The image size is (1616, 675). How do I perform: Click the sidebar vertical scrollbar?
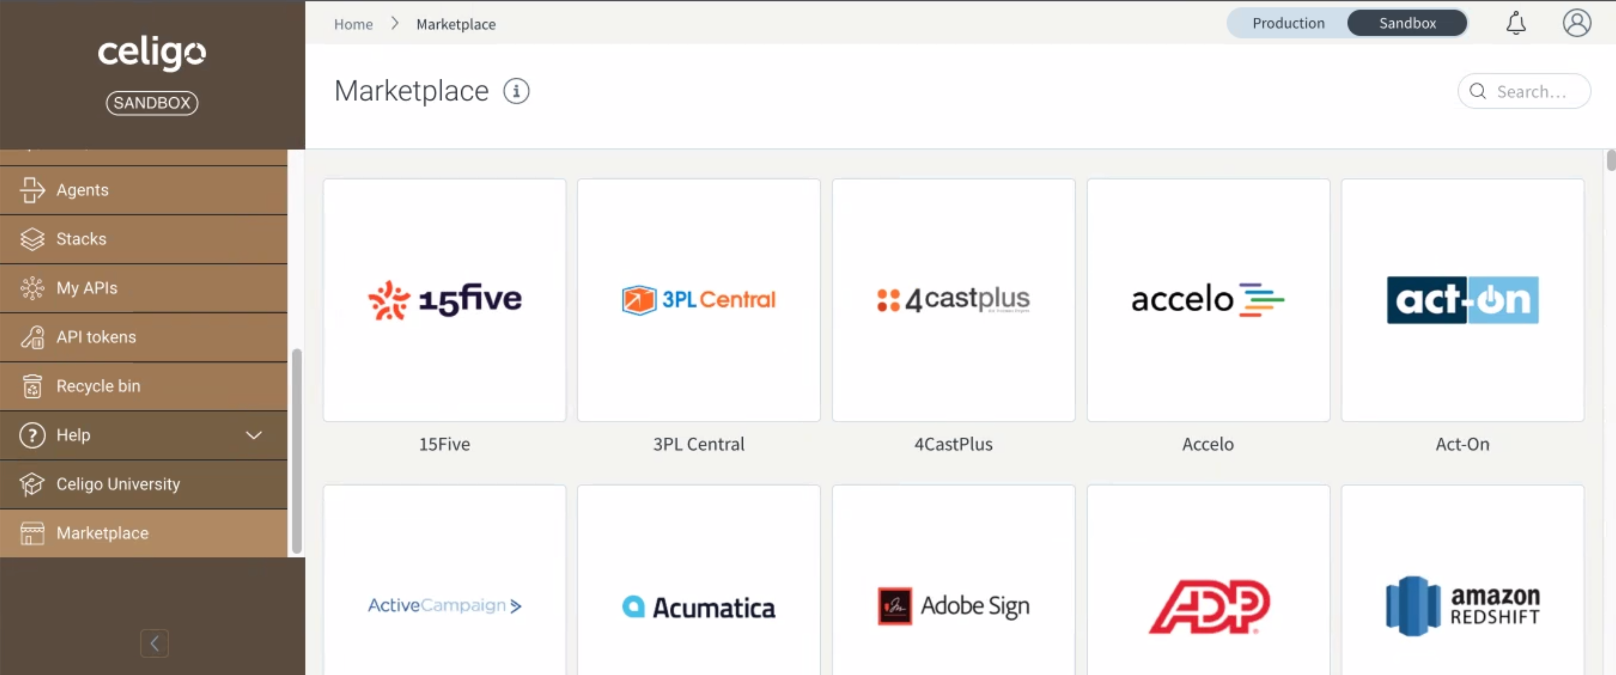point(297,450)
